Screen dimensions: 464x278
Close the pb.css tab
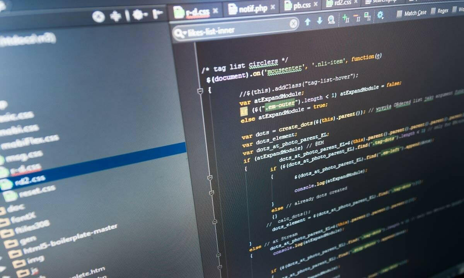pos(316,4)
